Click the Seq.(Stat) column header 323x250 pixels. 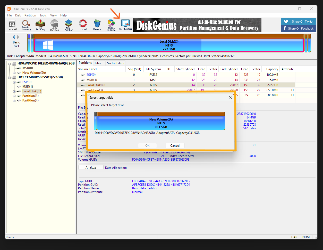134,69
